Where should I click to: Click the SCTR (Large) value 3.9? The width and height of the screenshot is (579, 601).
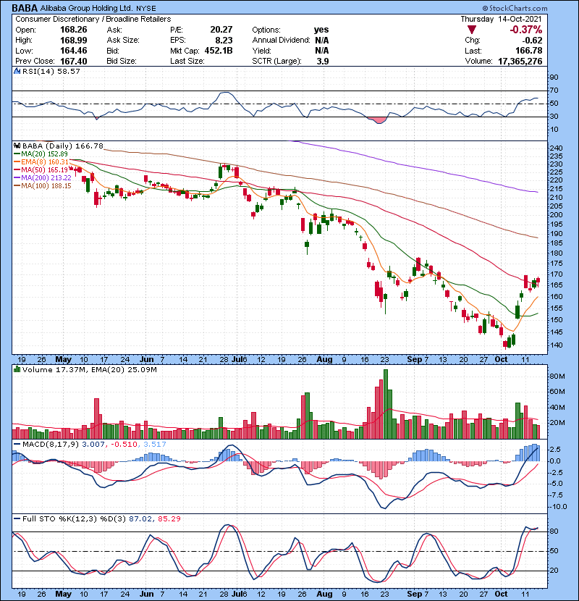tap(323, 61)
